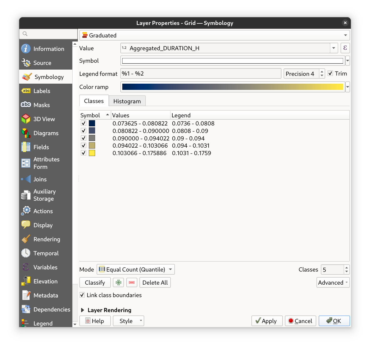
Task: Uncheck Link class boundaries
Action: (x=82, y=295)
